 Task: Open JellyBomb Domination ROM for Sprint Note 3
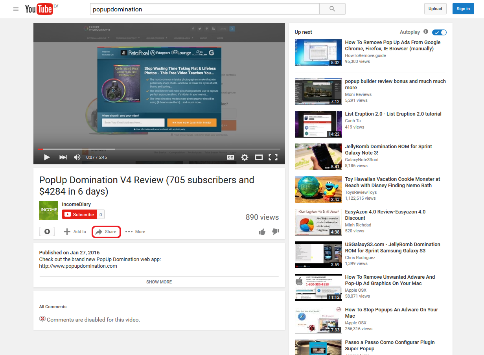coord(388,150)
